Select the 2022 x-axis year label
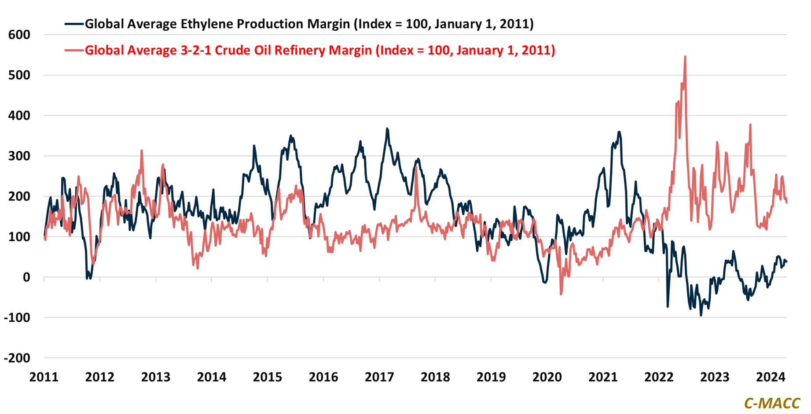Screen dimensions: 811x414 659,377
